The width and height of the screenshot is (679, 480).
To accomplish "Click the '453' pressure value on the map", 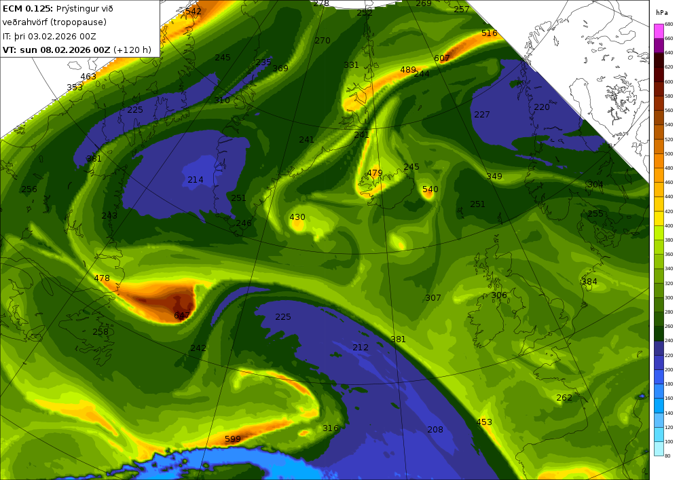I will tap(484, 422).
